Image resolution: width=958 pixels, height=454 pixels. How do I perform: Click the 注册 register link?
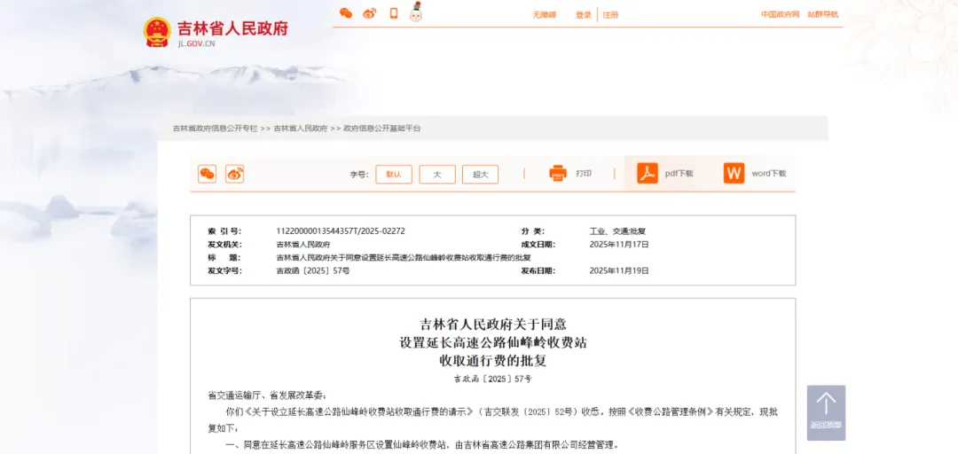610,15
